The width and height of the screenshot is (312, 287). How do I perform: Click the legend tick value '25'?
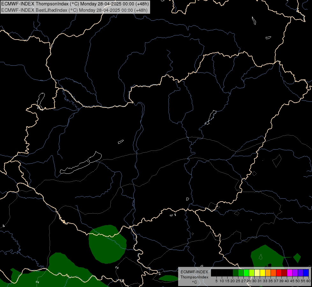tap(238, 281)
